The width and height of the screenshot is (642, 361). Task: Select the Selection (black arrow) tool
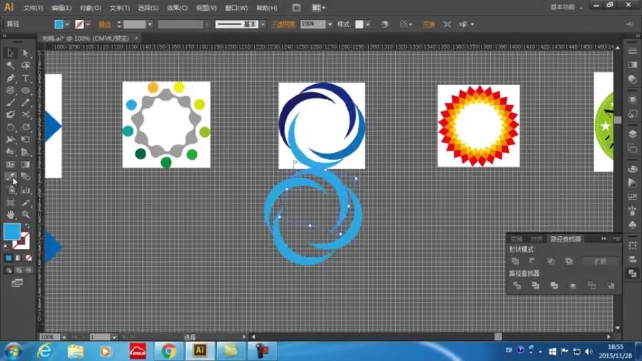coord(10,53)
